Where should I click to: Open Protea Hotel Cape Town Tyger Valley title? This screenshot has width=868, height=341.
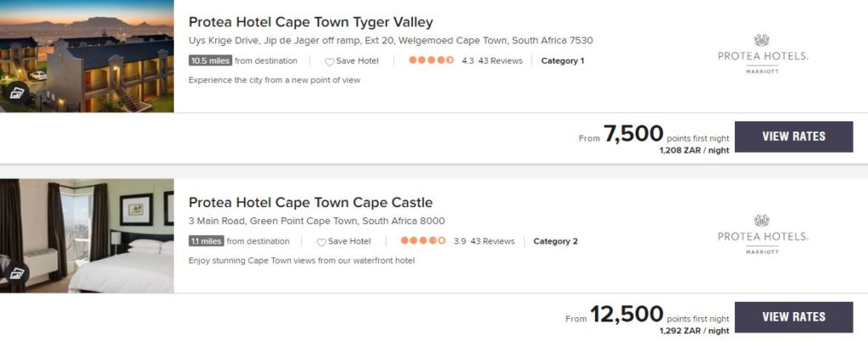coord(310,22)
